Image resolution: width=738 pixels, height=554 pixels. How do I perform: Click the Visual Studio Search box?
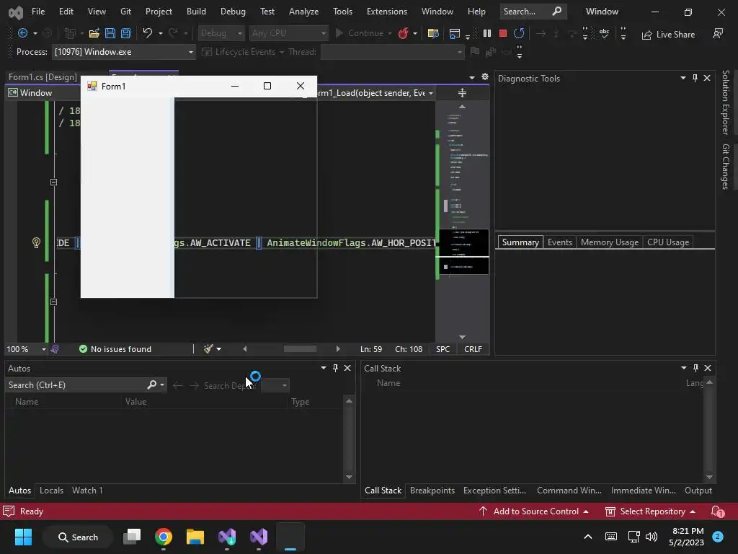tap(533, 12)
